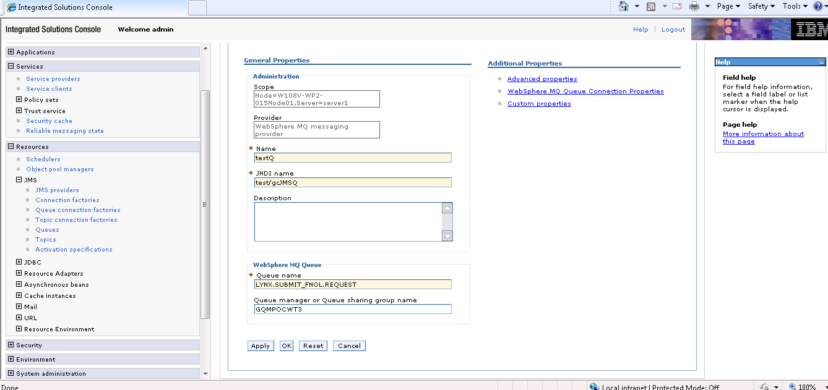The width and height of the screenshot is (828, 390).
Task: Navigate to Topics
Action: (x=46, y=240)
